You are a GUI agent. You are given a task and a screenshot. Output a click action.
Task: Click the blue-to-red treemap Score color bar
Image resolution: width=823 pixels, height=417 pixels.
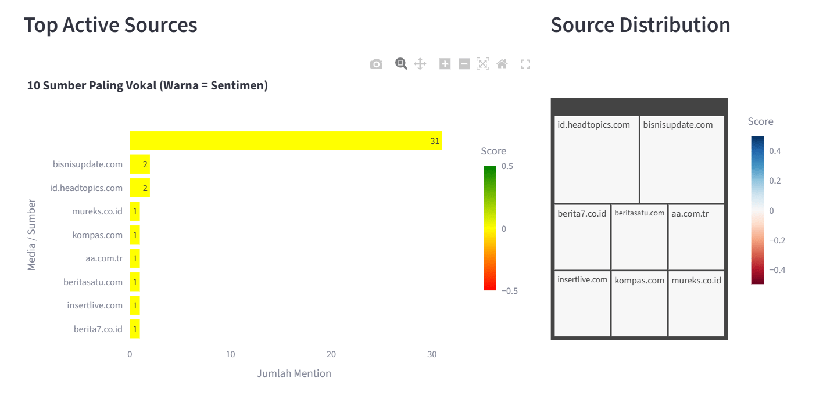757,210
